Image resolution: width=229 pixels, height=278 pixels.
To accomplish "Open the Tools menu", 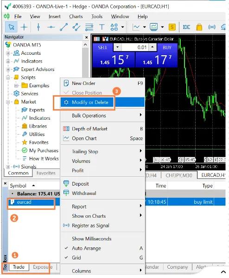I will pyautogui.click(x=97, y=17).
